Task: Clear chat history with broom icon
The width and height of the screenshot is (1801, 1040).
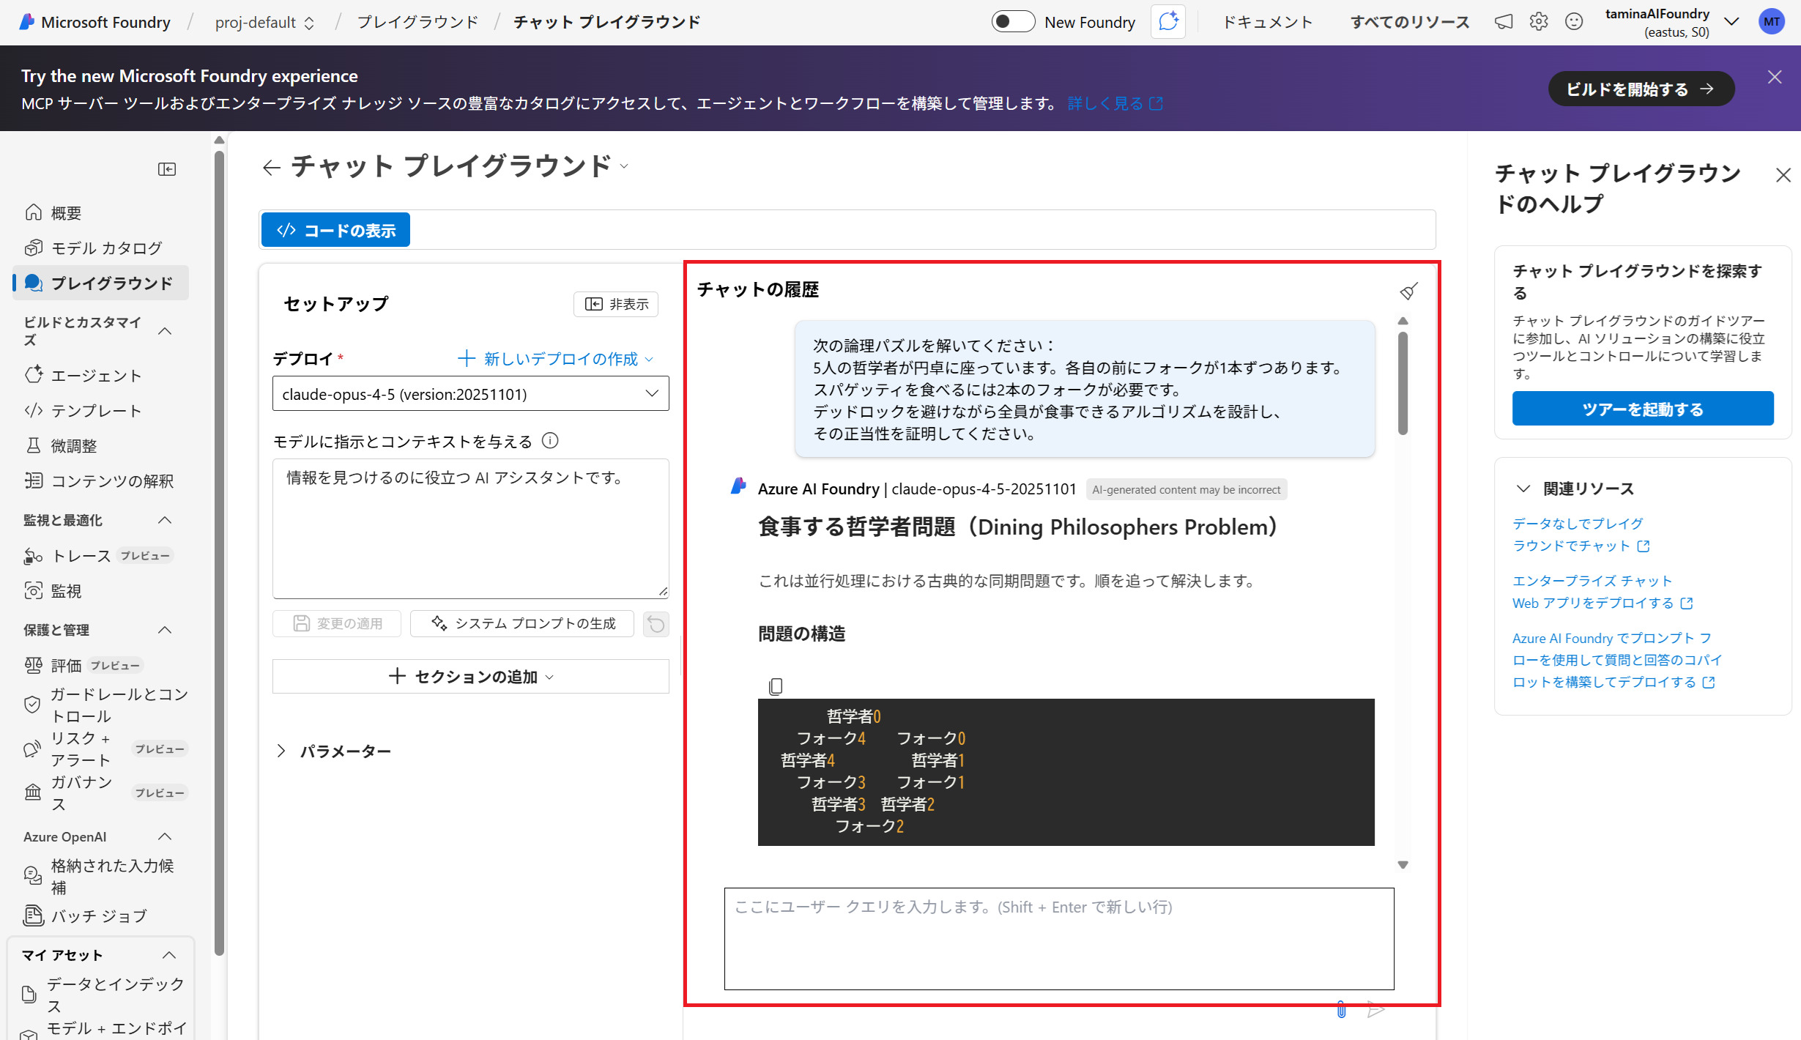Action: [x=1408, y=291]
